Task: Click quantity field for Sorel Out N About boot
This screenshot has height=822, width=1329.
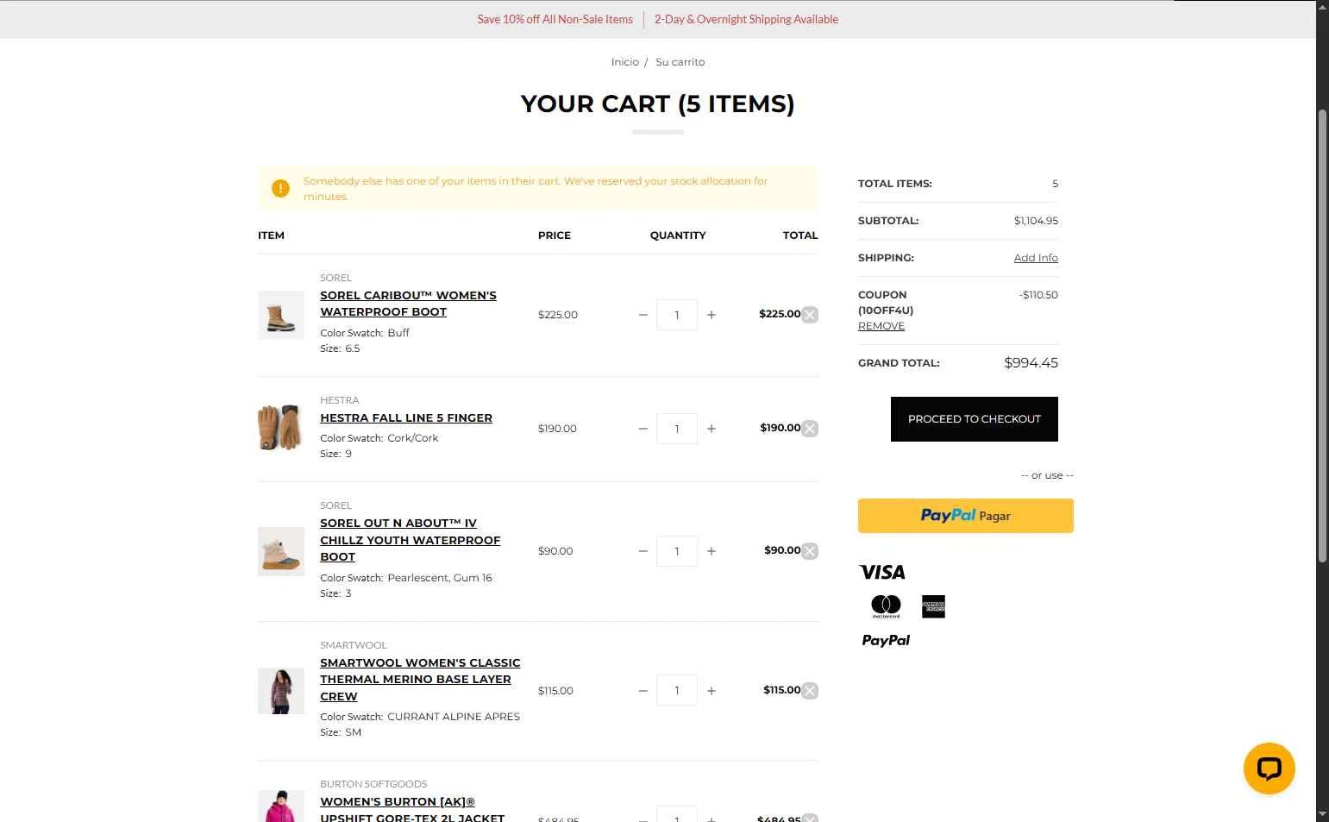Action: 677,551
